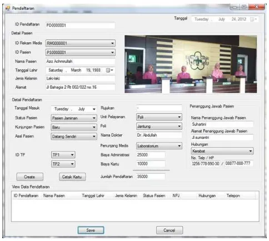The width and height of the screenshot is (269, 241).
Task: Open the Tanggal Masuk date dropdown
Action: pos(94,109)
